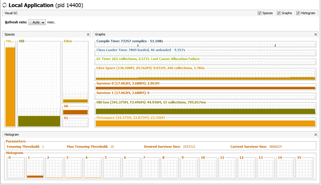Click the Compile Time graph label
The height and width of the screenshot is (185, 321).
coord(130,41)
